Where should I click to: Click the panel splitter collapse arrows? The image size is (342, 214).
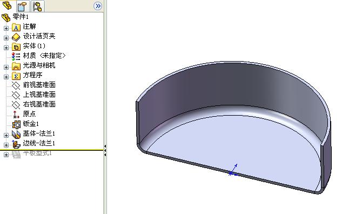click(x=105, y=150)
